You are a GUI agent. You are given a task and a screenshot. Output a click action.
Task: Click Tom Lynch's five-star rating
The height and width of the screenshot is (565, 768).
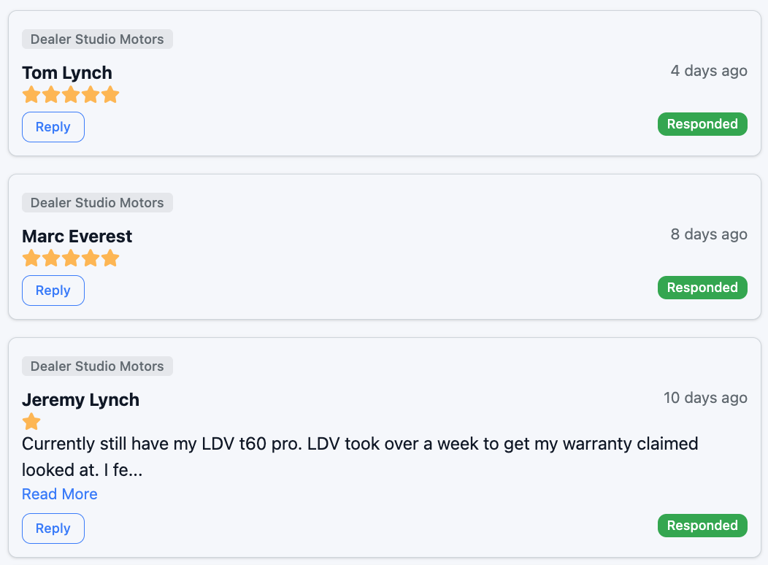click(x=71, y=95)
